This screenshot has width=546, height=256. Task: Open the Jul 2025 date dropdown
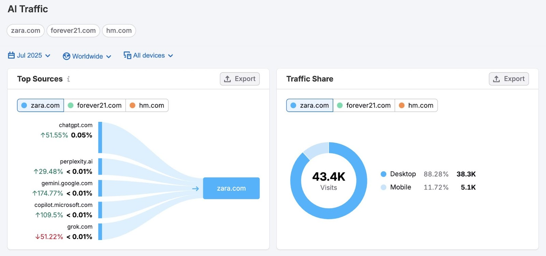[x=29, y=56]
